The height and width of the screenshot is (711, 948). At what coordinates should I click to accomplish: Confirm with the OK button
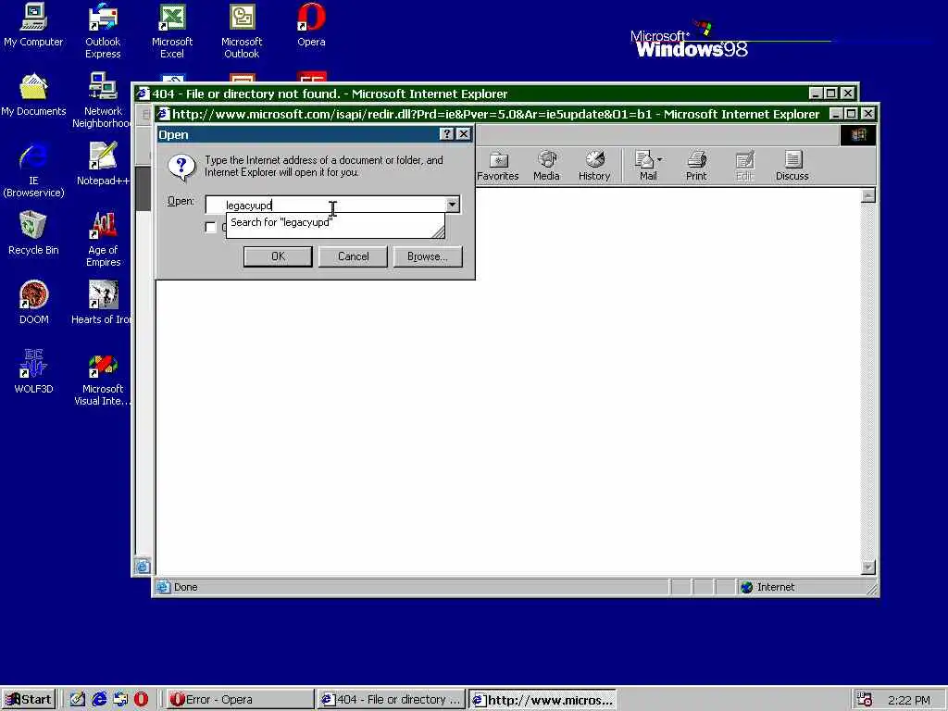pos(278,256)
